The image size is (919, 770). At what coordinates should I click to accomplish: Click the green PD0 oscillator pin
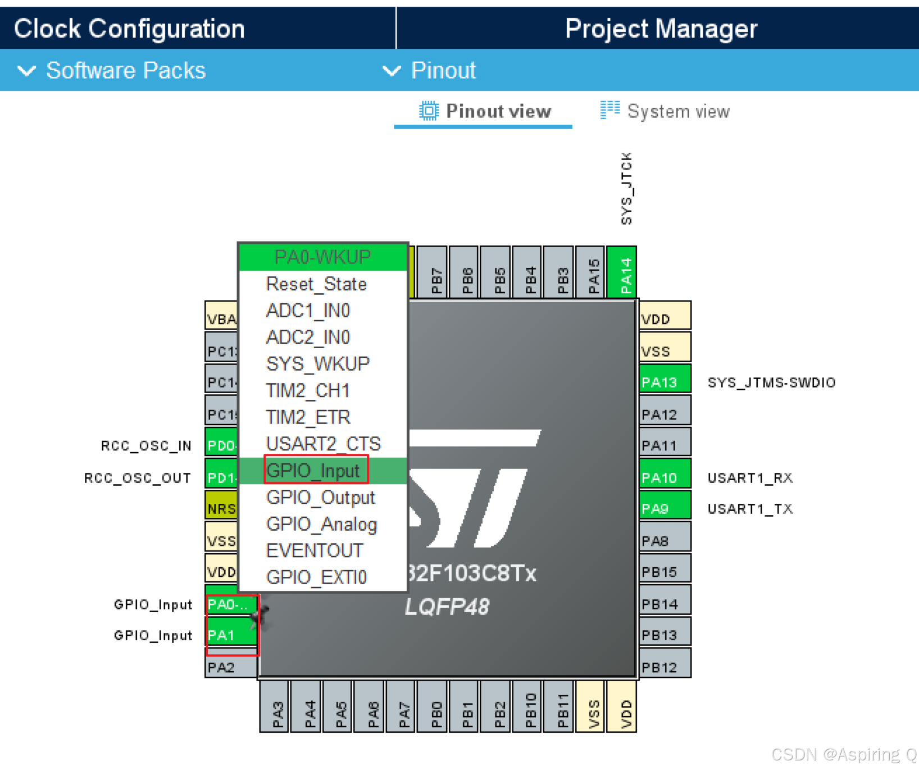[x=222, y=442]
